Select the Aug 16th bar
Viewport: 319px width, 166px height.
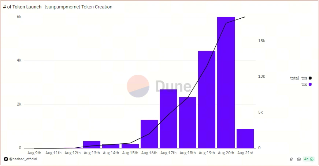pos(149,134)
